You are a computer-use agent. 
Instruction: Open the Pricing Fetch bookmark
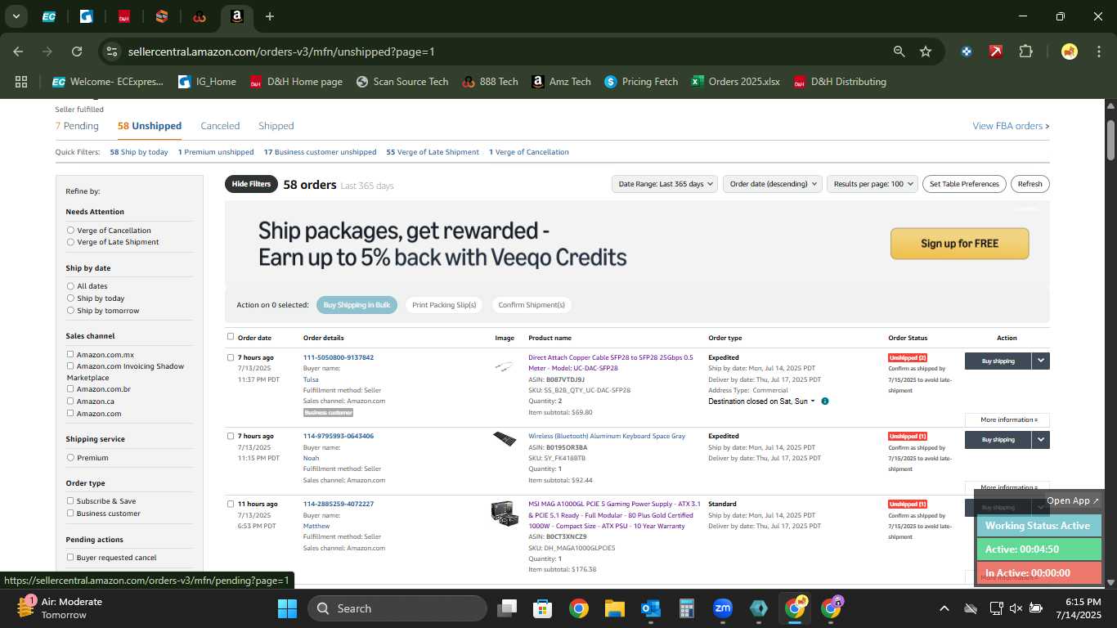click(641, 82)
